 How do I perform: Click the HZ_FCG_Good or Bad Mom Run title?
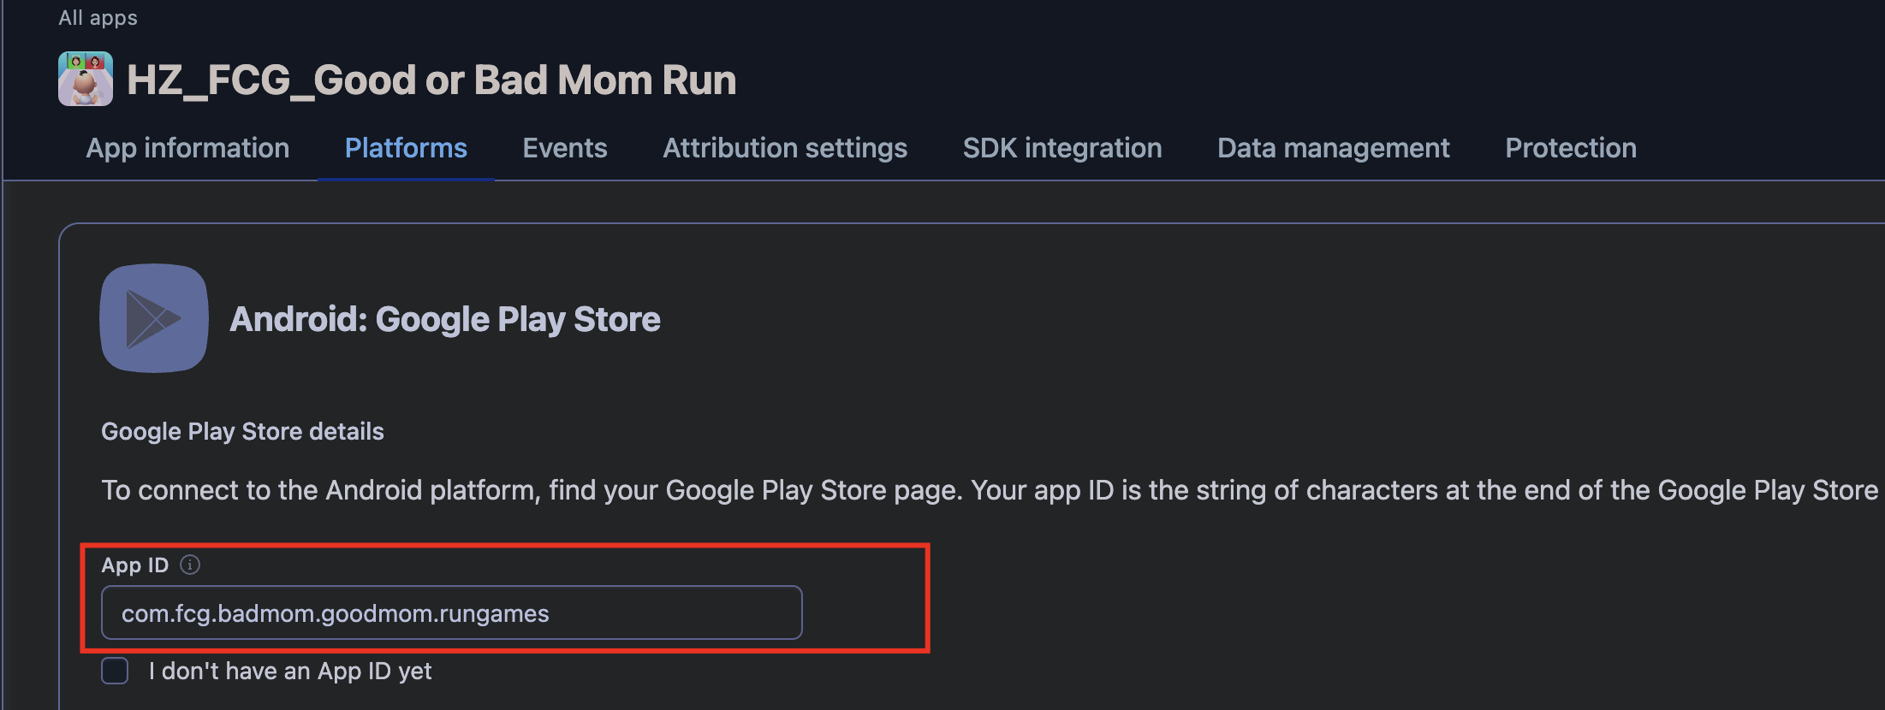(x=431, y=80)
